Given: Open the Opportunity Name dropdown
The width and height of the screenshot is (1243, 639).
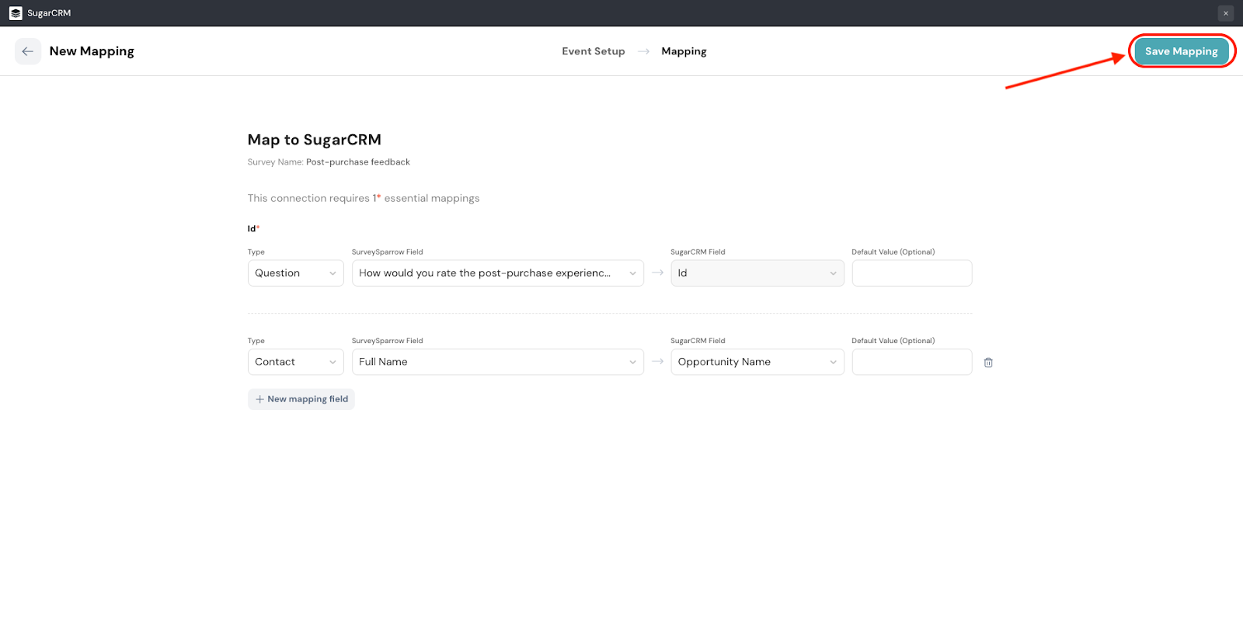Looking at the screenshot, I should coord(757,362).
